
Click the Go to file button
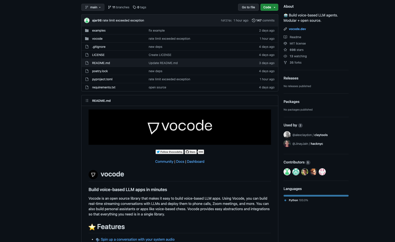pyautogui.click(x=248, y=7)
